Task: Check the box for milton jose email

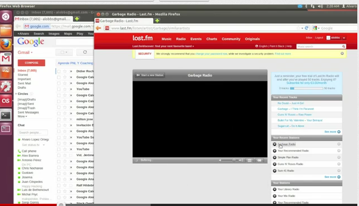Action: (59, 120)
